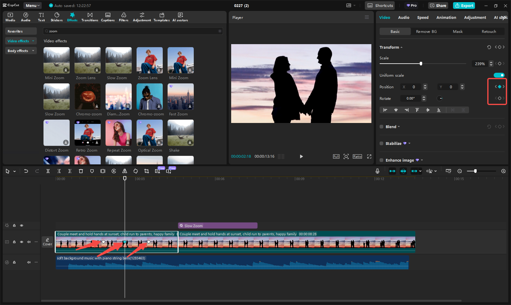The height and width of the screenshot is (305, 511).
Task: Disable the Uniform scale toggle
Action: [x=499, y=75]
